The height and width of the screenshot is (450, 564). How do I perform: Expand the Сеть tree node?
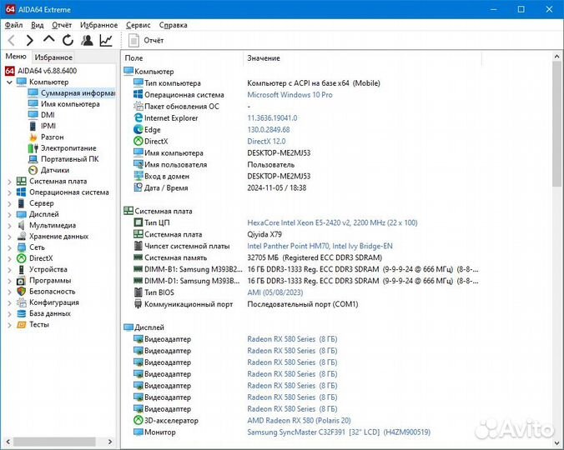pos(10,247)
